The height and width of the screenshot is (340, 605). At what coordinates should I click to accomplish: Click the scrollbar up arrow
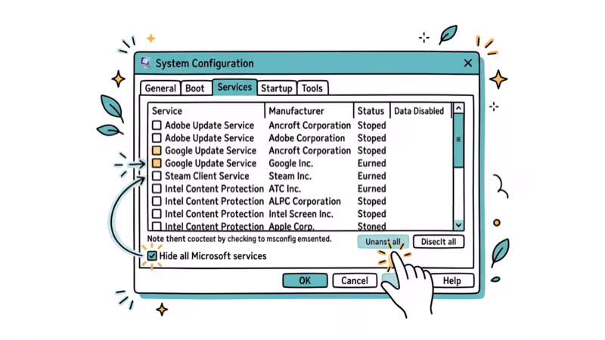pos(458,108)
